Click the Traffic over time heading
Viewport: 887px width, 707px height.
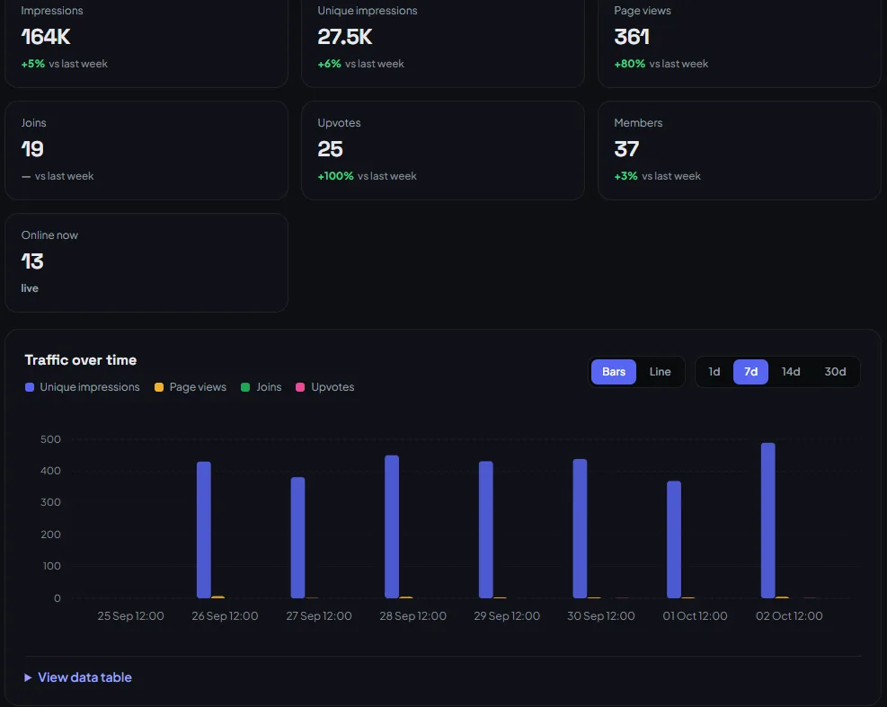[x=80, y=360]
